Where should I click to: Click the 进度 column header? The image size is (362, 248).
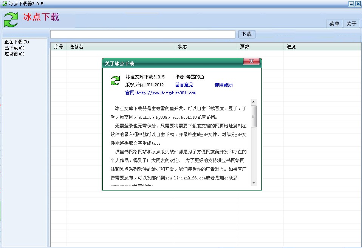[x=291, y=47]
